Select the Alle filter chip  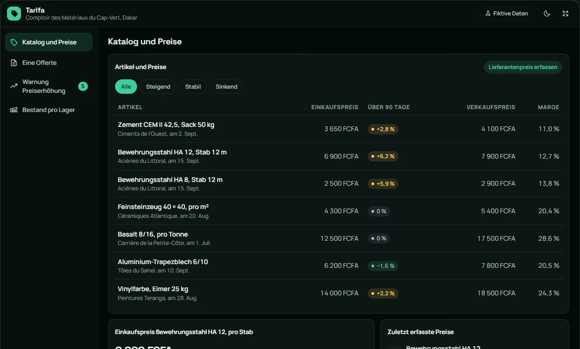pyautogui.click(x=126, y=87)
